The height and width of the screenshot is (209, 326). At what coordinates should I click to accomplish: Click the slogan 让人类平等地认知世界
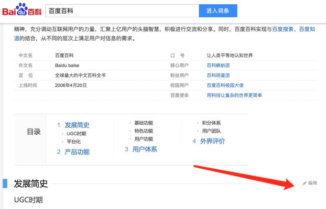[230, 55]
